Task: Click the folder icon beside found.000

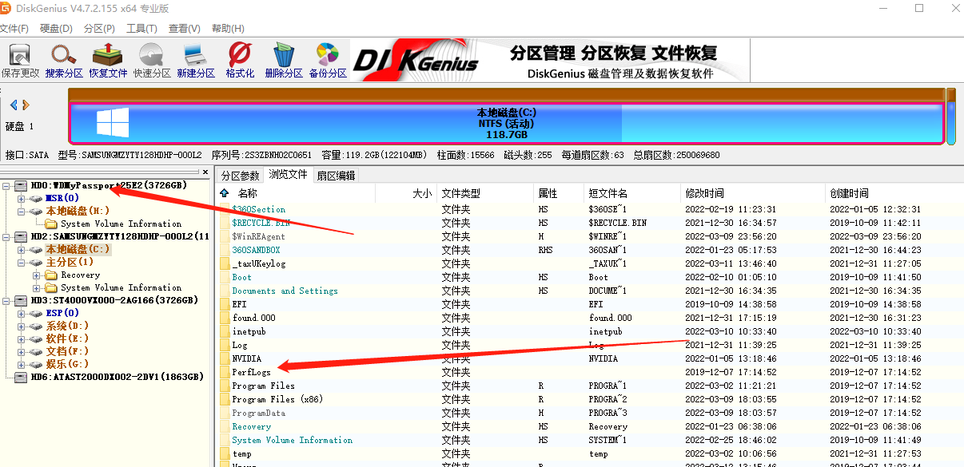Action: pos(225,318)
